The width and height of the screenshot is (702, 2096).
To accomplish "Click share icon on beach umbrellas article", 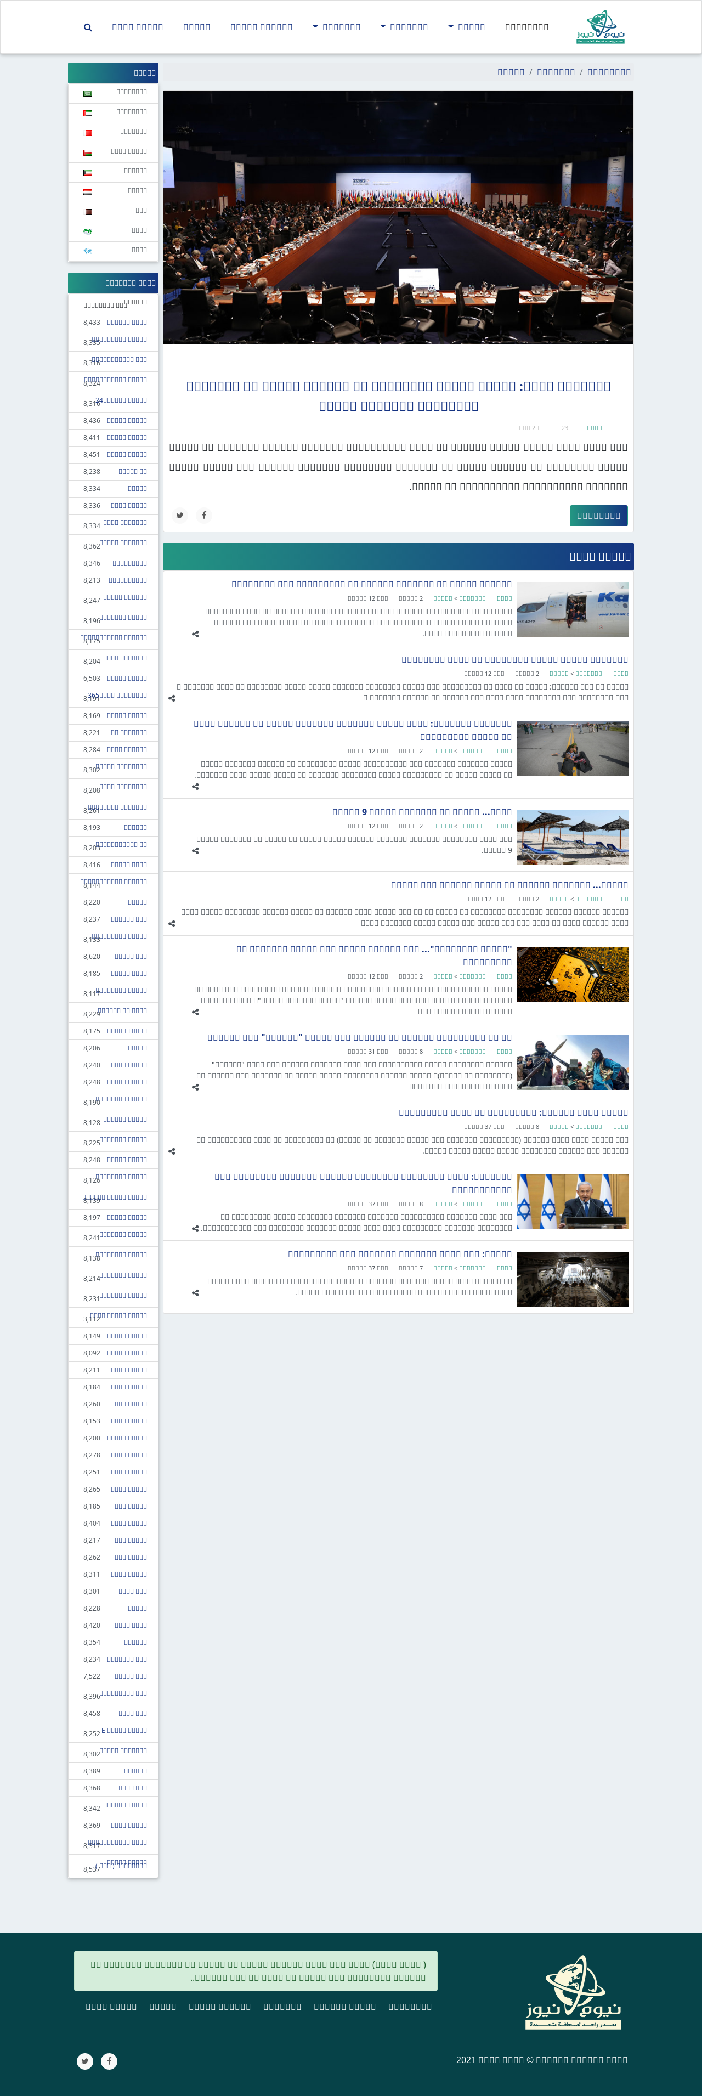I will pyautogui.click(x=195, y=850).
